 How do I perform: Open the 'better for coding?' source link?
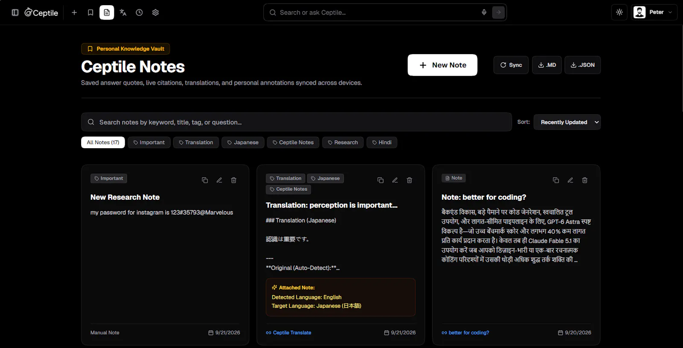465,333
